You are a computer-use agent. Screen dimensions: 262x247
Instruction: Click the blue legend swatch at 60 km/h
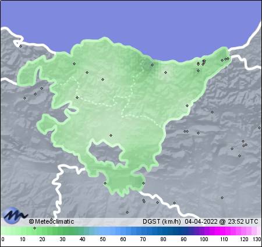click(123, 231)
